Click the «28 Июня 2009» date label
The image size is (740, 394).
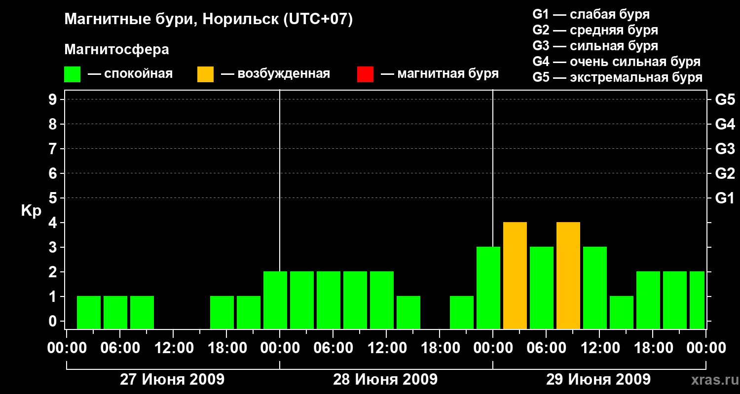coord(385,380)
